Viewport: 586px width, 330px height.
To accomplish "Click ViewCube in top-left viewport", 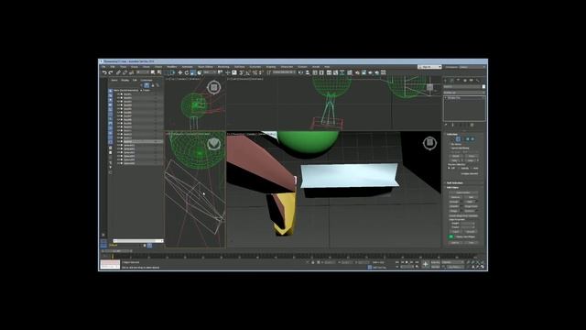I will click(213, 87).
